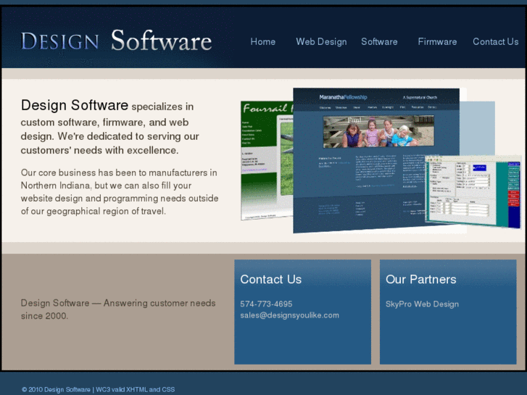Open the Maranatha Fellowship website screenshot
Viewport: 527px width, 395px height.
(375, 160)
